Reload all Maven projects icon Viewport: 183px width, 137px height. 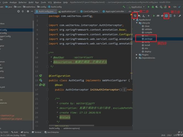tap(135, 16)
